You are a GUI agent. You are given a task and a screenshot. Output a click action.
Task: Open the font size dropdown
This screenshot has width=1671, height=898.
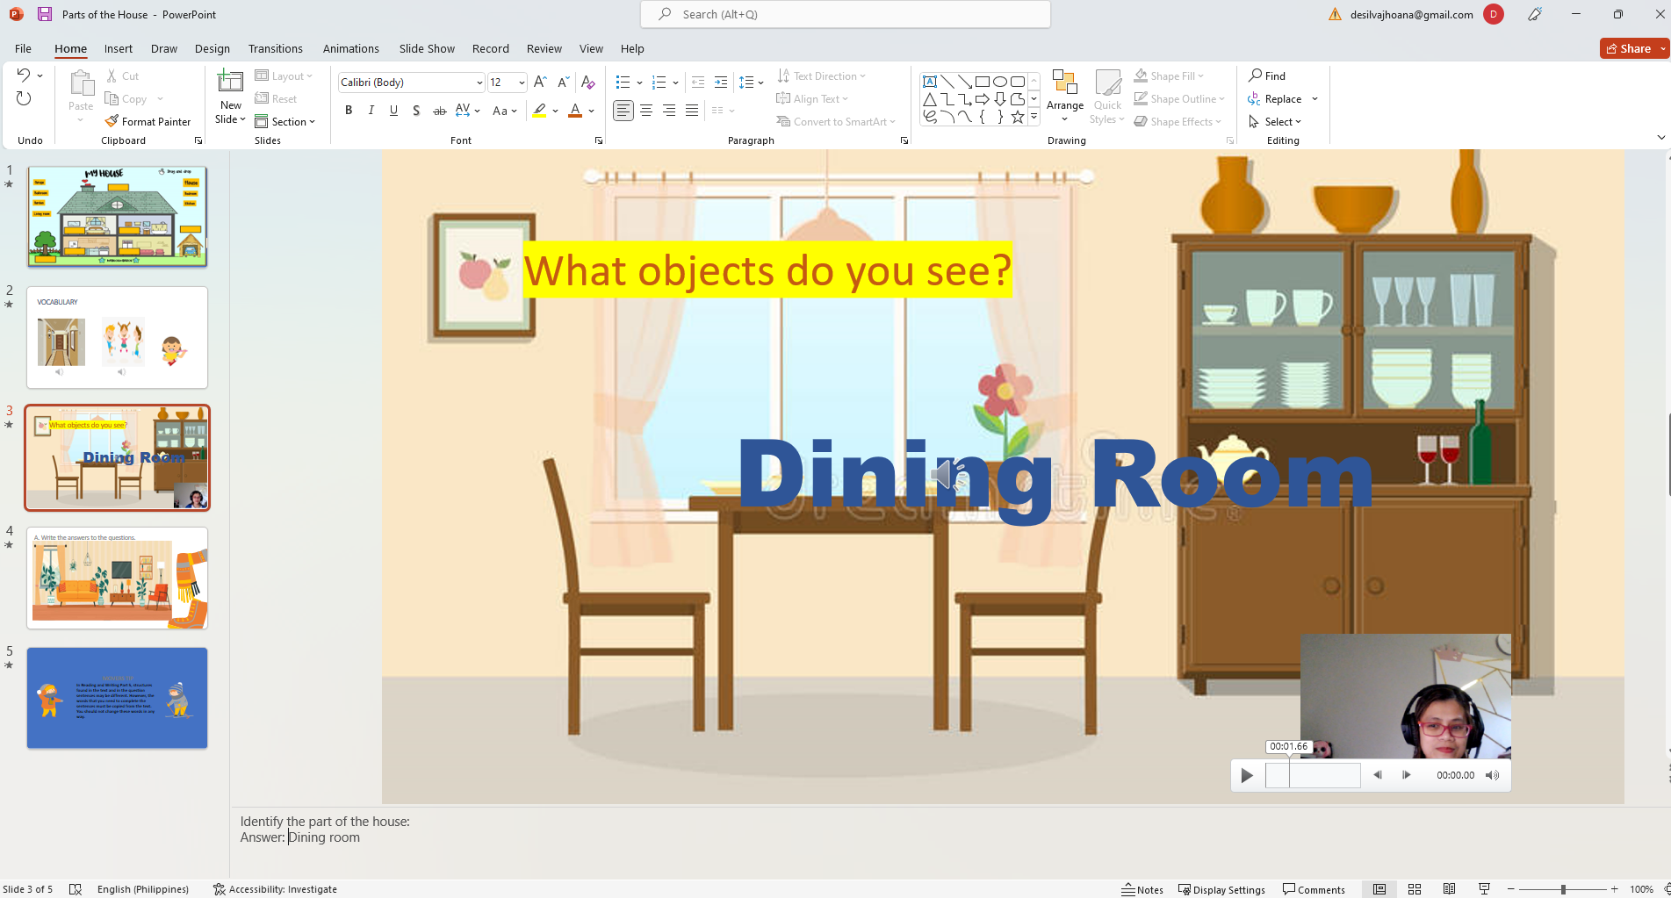522,82
